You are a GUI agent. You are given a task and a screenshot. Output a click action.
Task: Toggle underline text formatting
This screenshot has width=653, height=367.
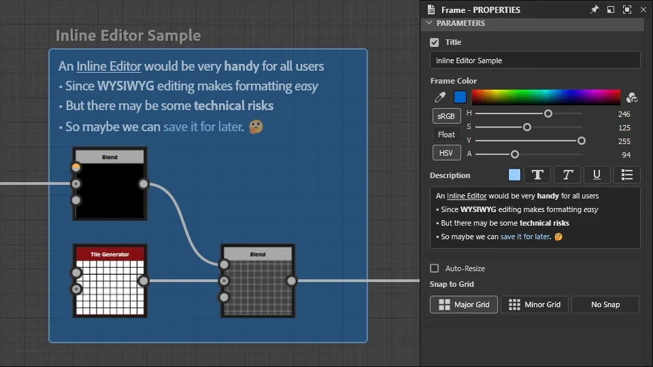click(x=597, y=175)
